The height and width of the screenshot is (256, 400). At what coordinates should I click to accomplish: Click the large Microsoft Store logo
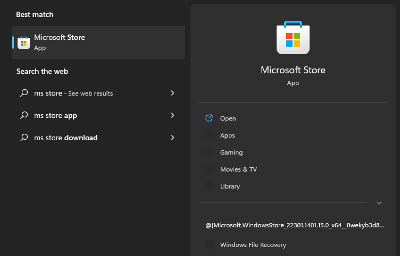tap(293, 38)
